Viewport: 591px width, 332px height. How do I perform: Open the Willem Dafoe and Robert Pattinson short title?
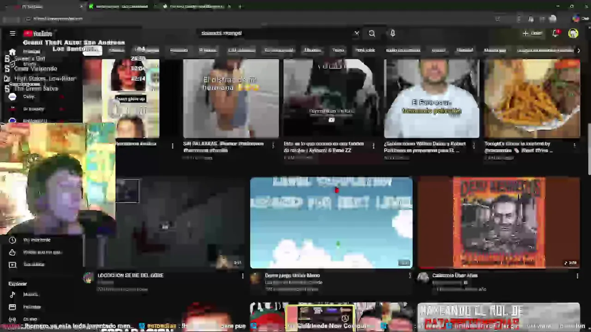click(x=424, y=147)
